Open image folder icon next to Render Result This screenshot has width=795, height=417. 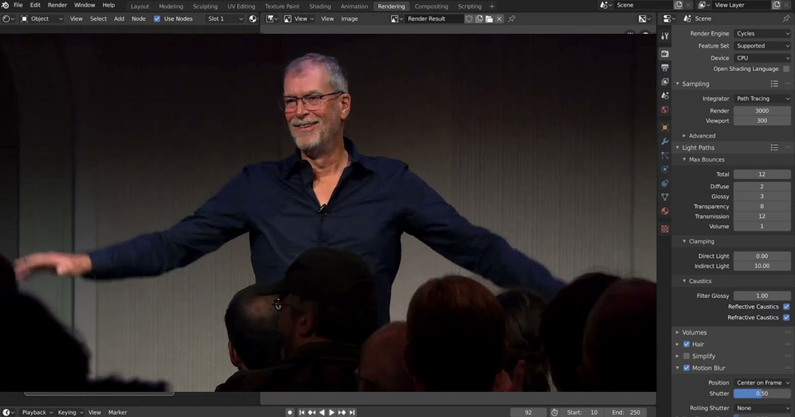488,19
